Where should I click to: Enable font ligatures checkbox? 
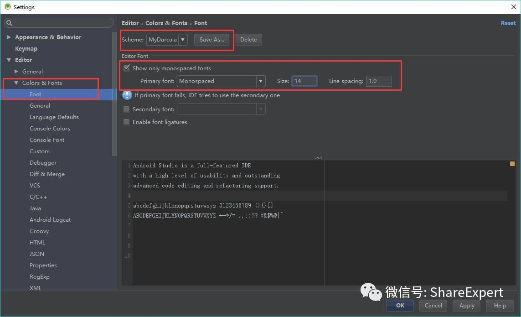126,122
